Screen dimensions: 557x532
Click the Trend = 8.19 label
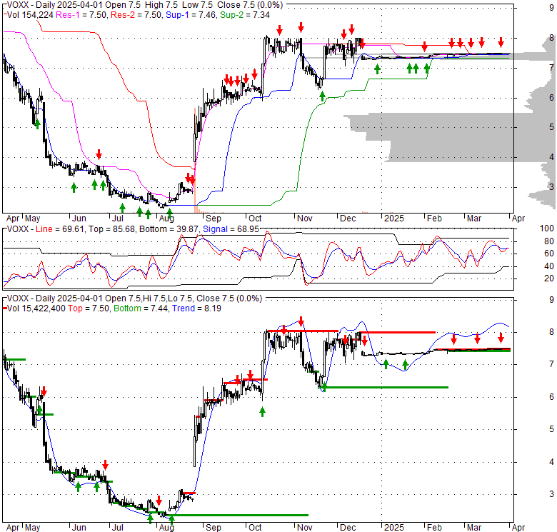196,308
